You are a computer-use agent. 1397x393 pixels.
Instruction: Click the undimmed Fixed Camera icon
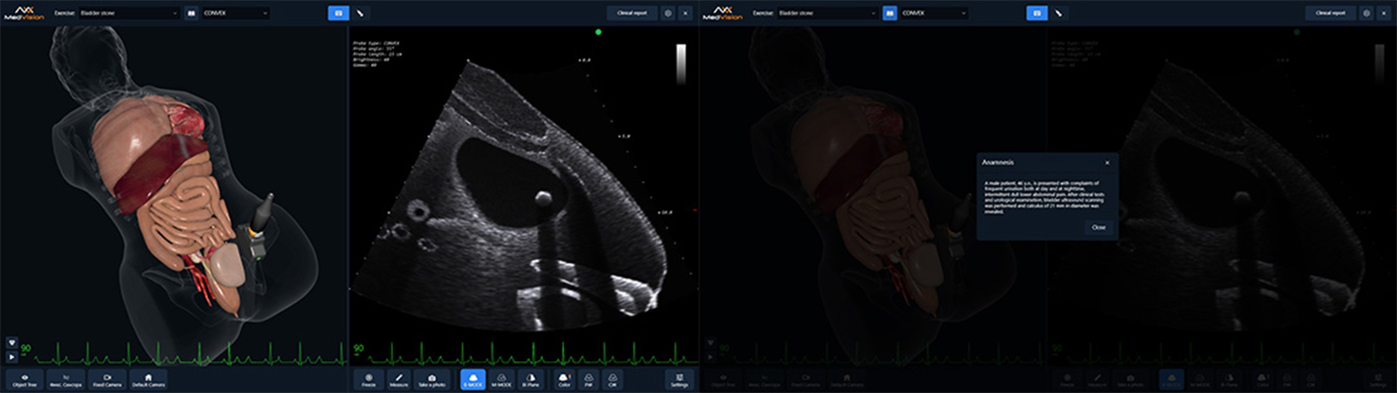pos(107,378)
